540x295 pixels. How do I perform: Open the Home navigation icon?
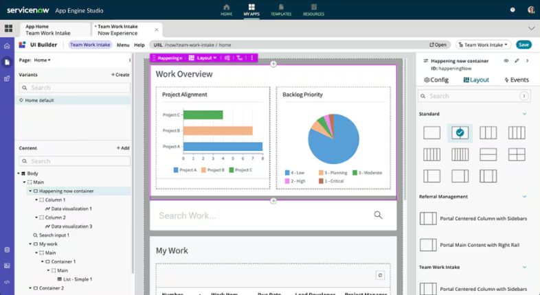click(226, 10)
